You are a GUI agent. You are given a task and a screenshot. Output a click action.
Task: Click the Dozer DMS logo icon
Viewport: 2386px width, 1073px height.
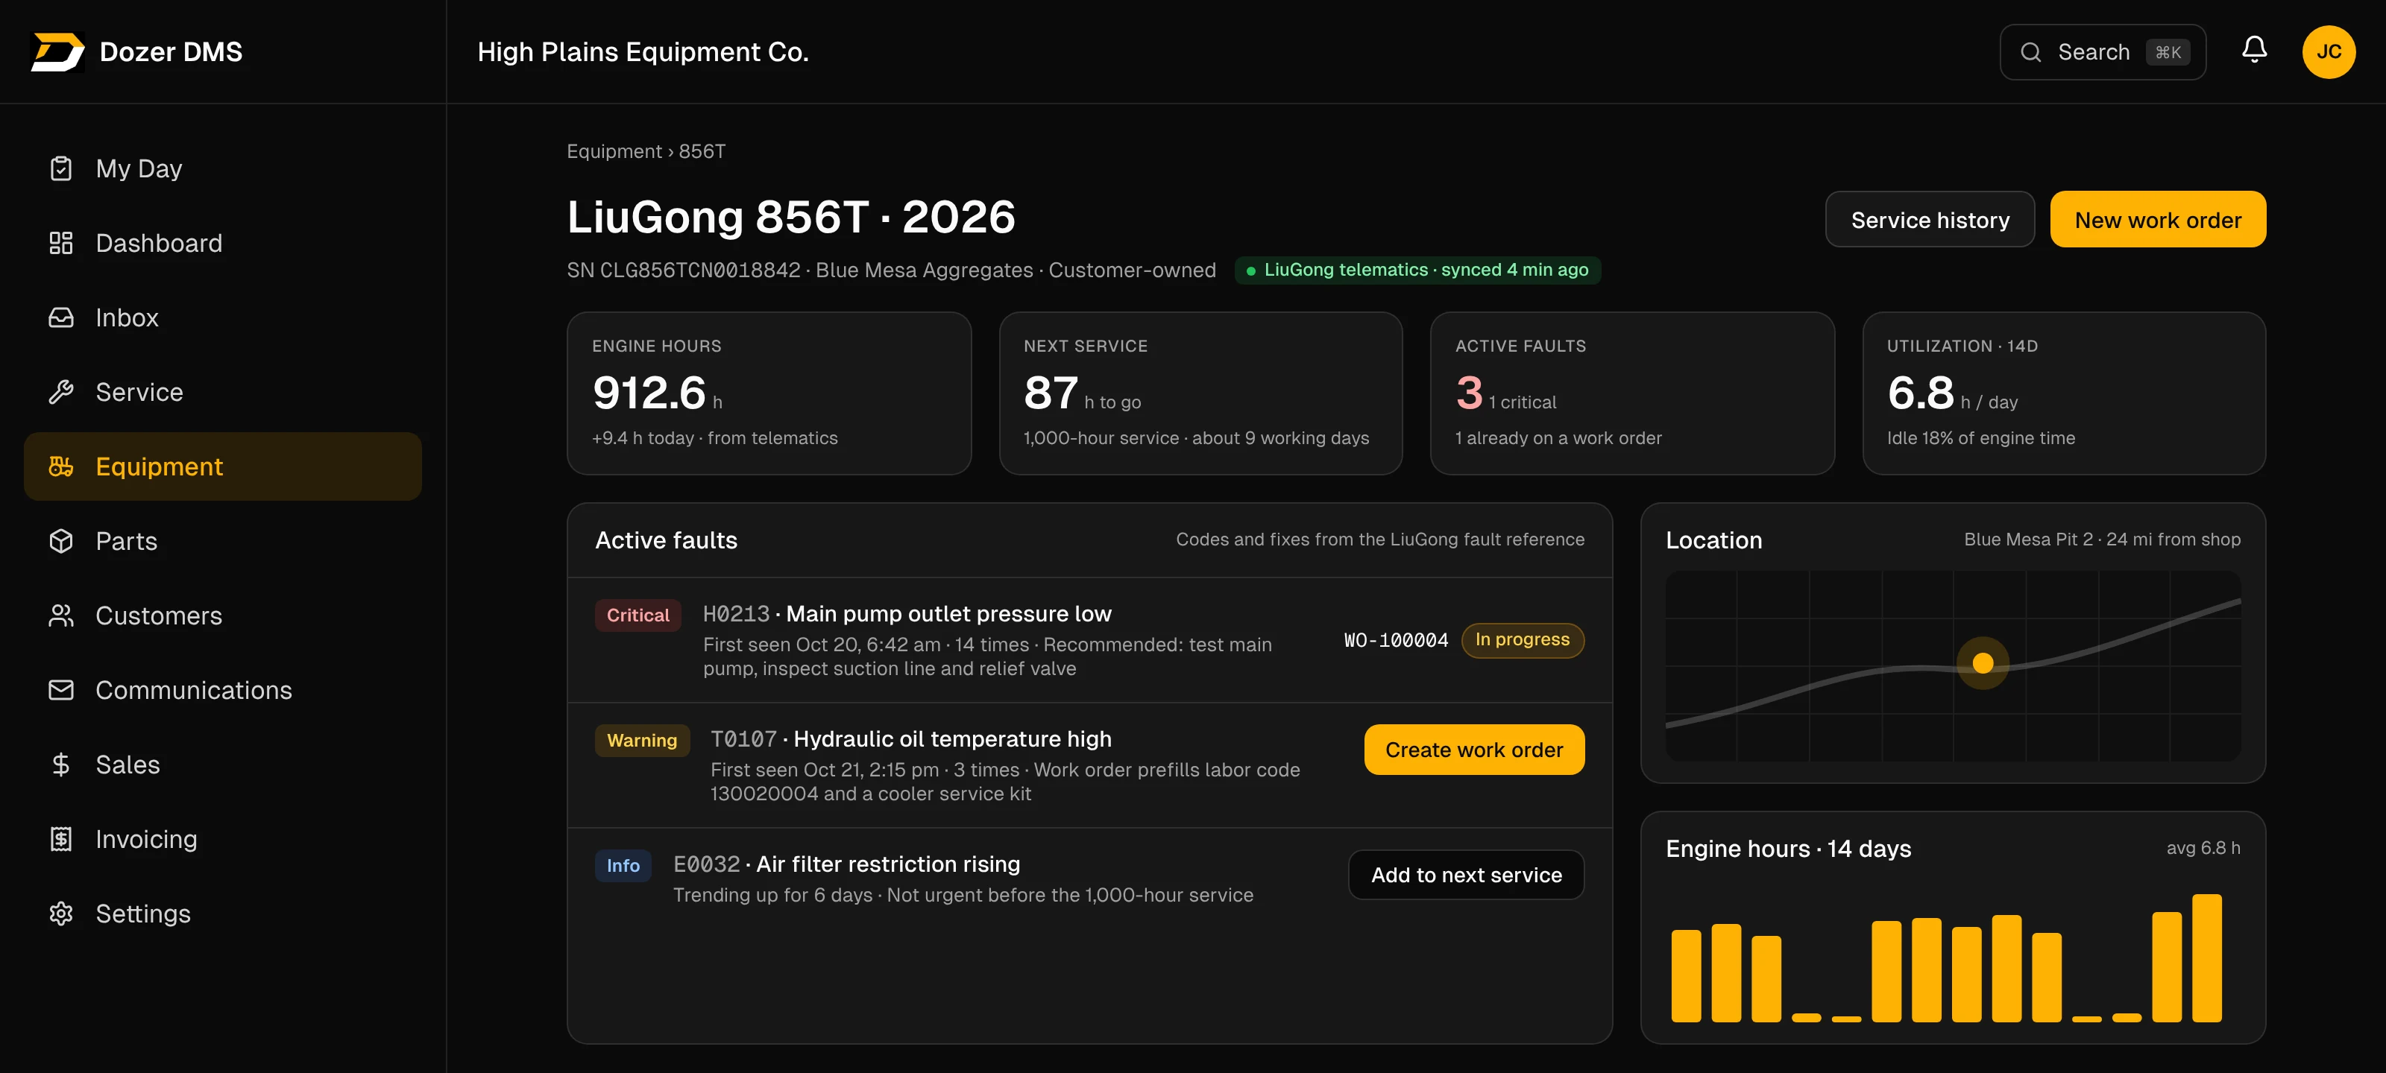[57, 52]
